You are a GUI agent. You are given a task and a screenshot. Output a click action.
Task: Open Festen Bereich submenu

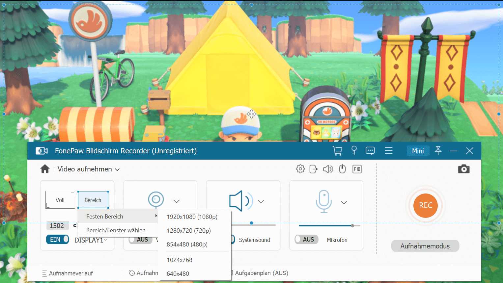118,216
